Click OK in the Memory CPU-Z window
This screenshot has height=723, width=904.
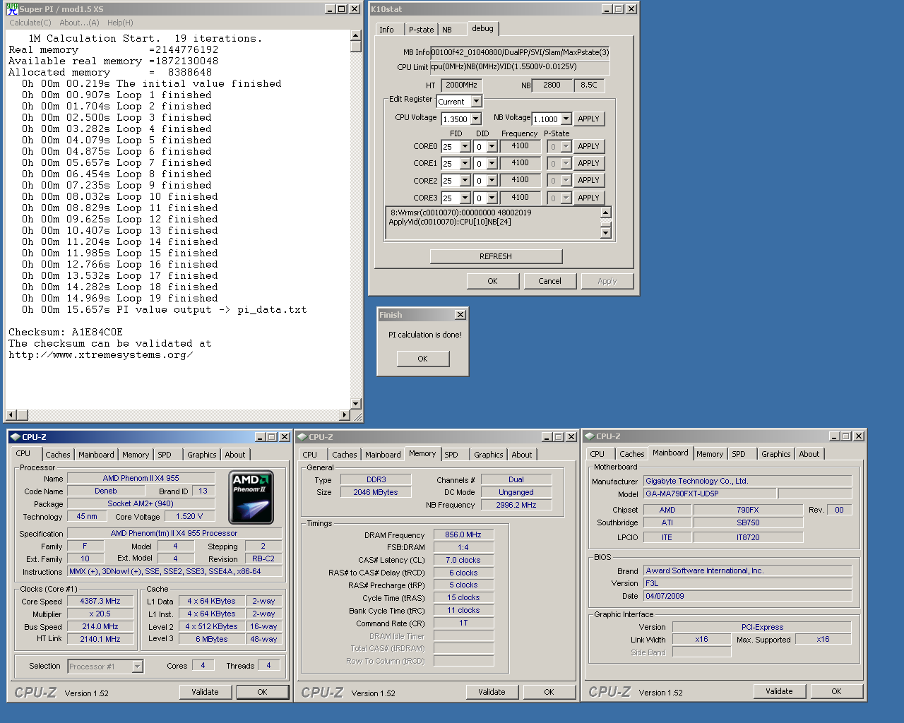[549, 692]
